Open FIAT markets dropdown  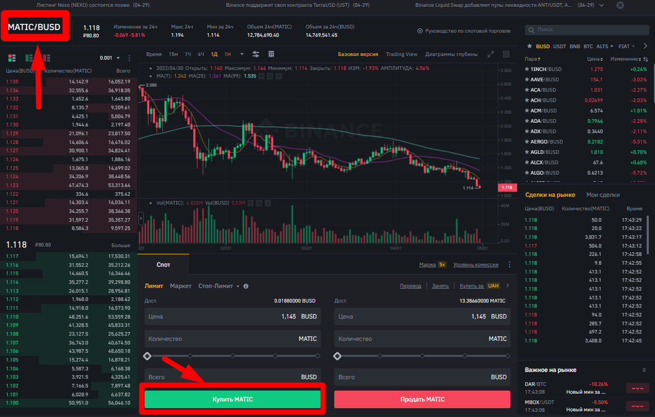pos(627,46)
